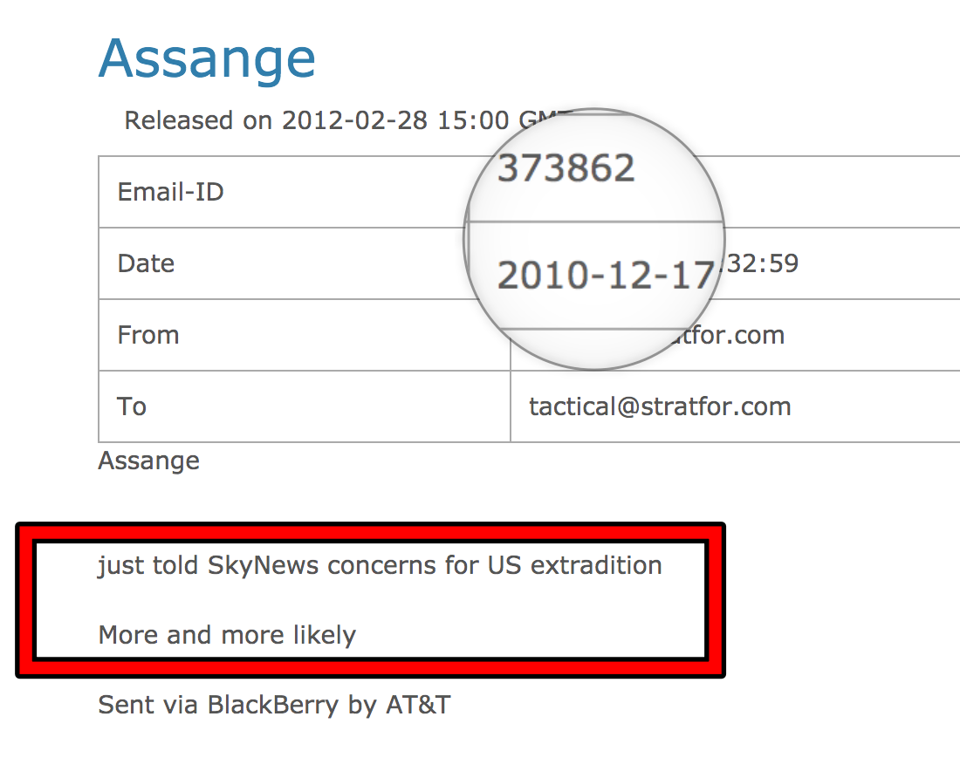The image size is (960, 778).
Task: Select the Email-ID label cell
Action: (171, 192)
